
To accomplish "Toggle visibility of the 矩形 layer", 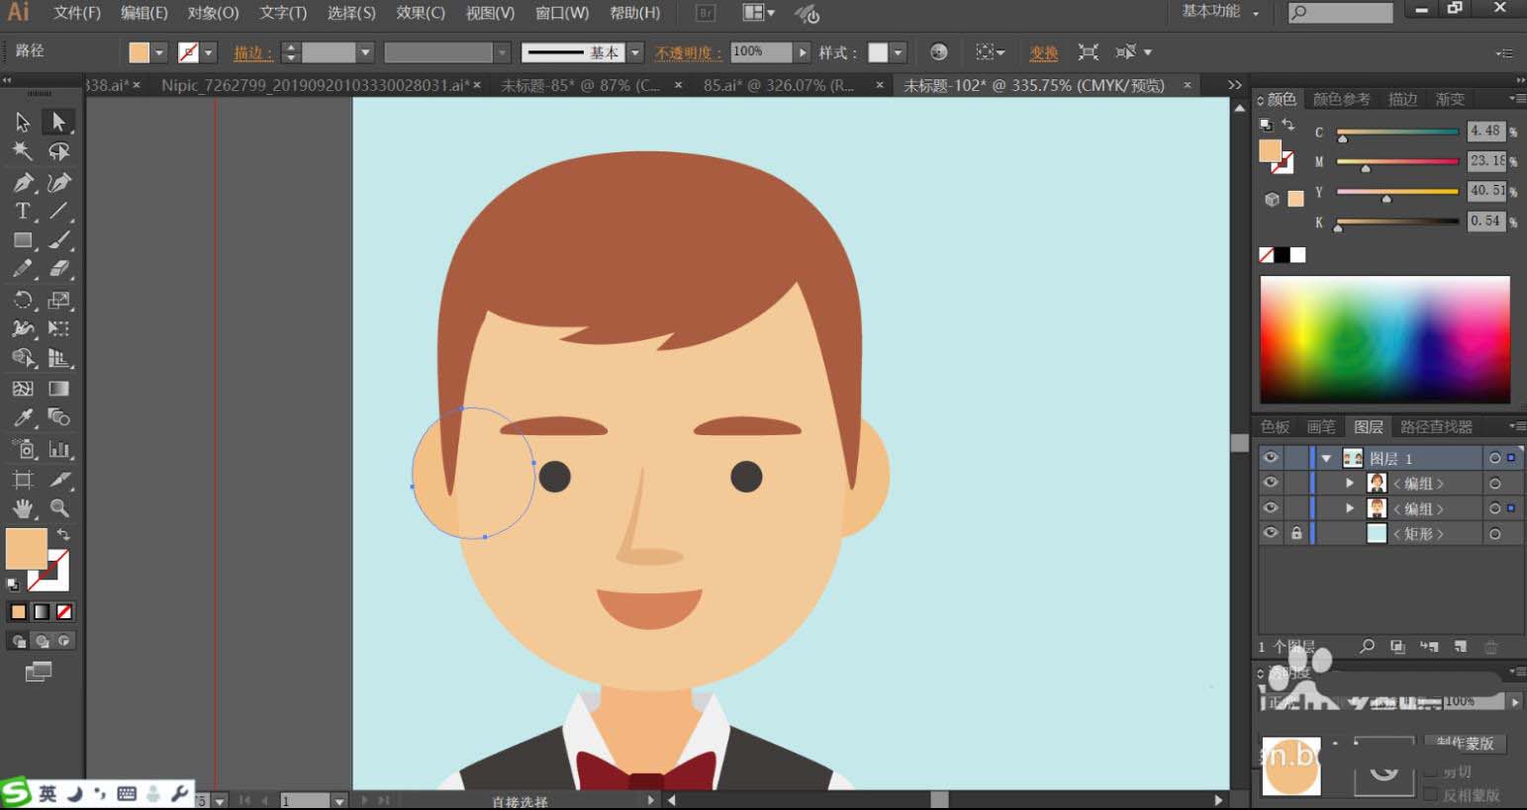I will point(1271,533).
